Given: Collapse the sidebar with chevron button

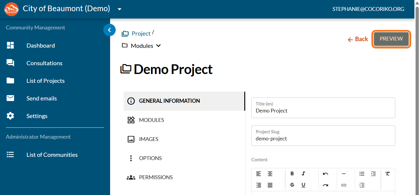Looking at the screenshot, I should (109, 30).
